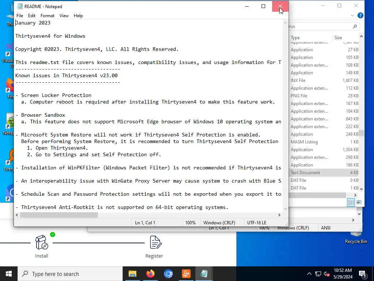The width and height of the screenshot is (374, 281).
Task: Click Notepad horizontal scrollbar thumb
Action: coord(59,215)
